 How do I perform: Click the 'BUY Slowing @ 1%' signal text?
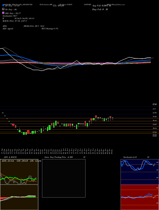(x=50, y=29)
